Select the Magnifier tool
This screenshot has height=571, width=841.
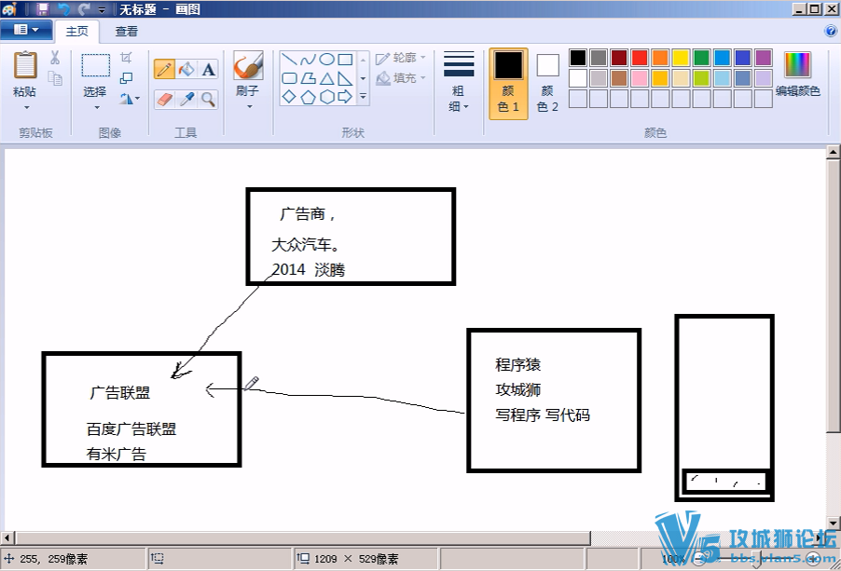coord(208,99)
